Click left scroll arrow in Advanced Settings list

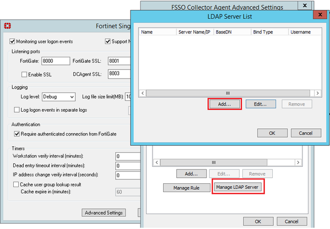[x=156, y=162]
